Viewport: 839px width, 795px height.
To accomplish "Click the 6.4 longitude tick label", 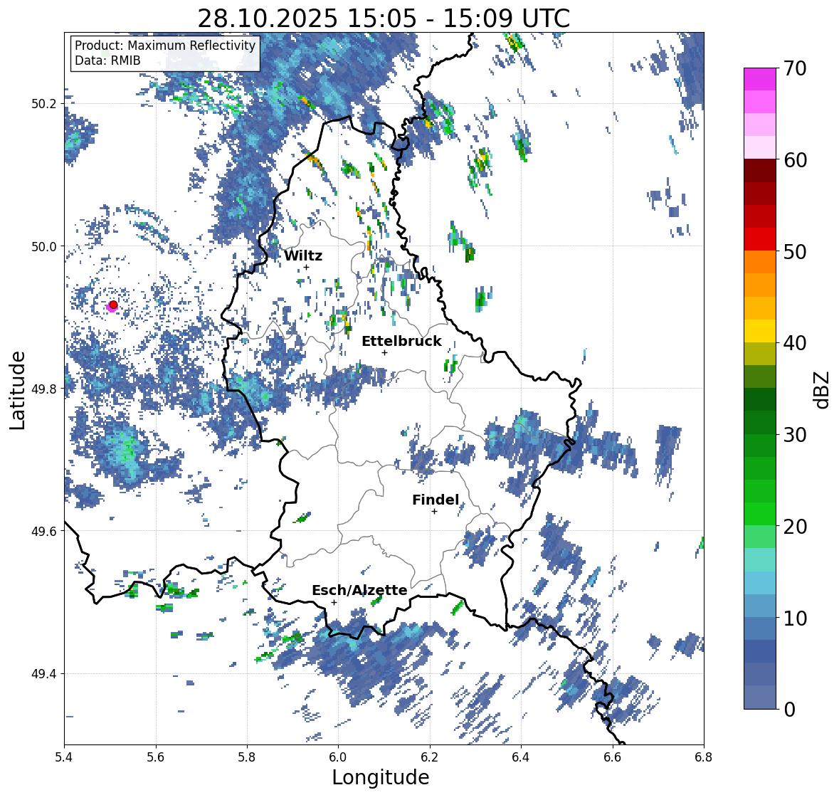I will tap(521, 757).
